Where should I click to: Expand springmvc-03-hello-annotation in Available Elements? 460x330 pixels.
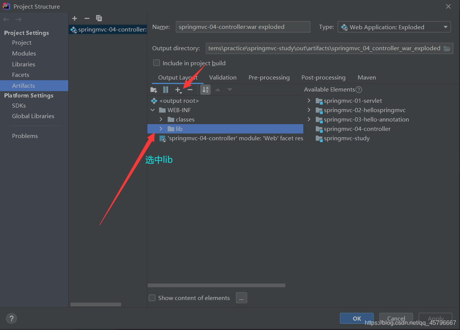tap(309, 119)
